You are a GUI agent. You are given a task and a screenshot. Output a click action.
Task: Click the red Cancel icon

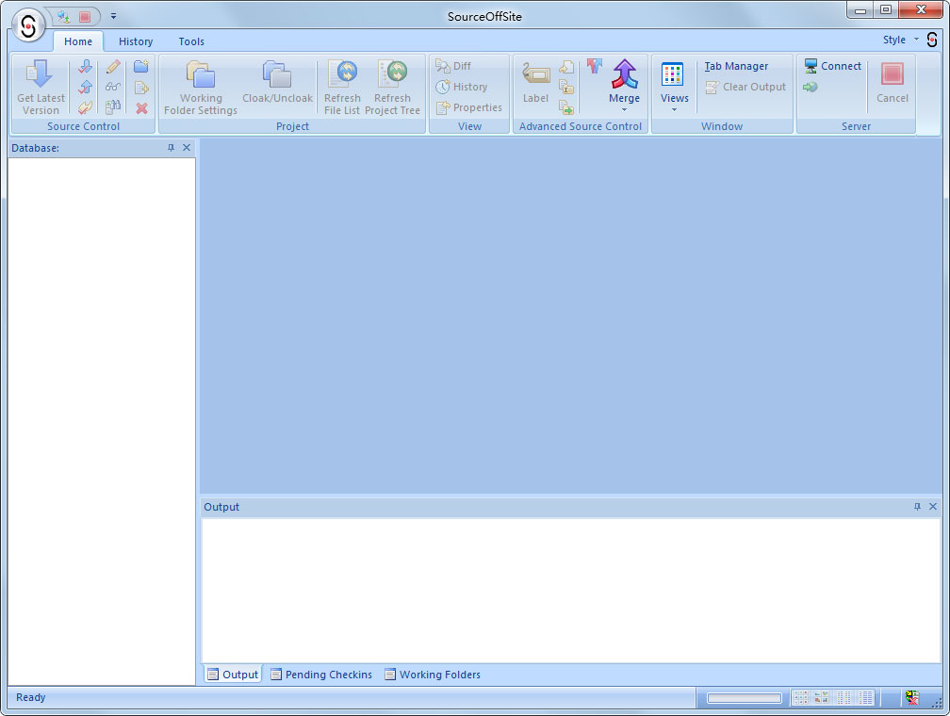pos(892,74)
